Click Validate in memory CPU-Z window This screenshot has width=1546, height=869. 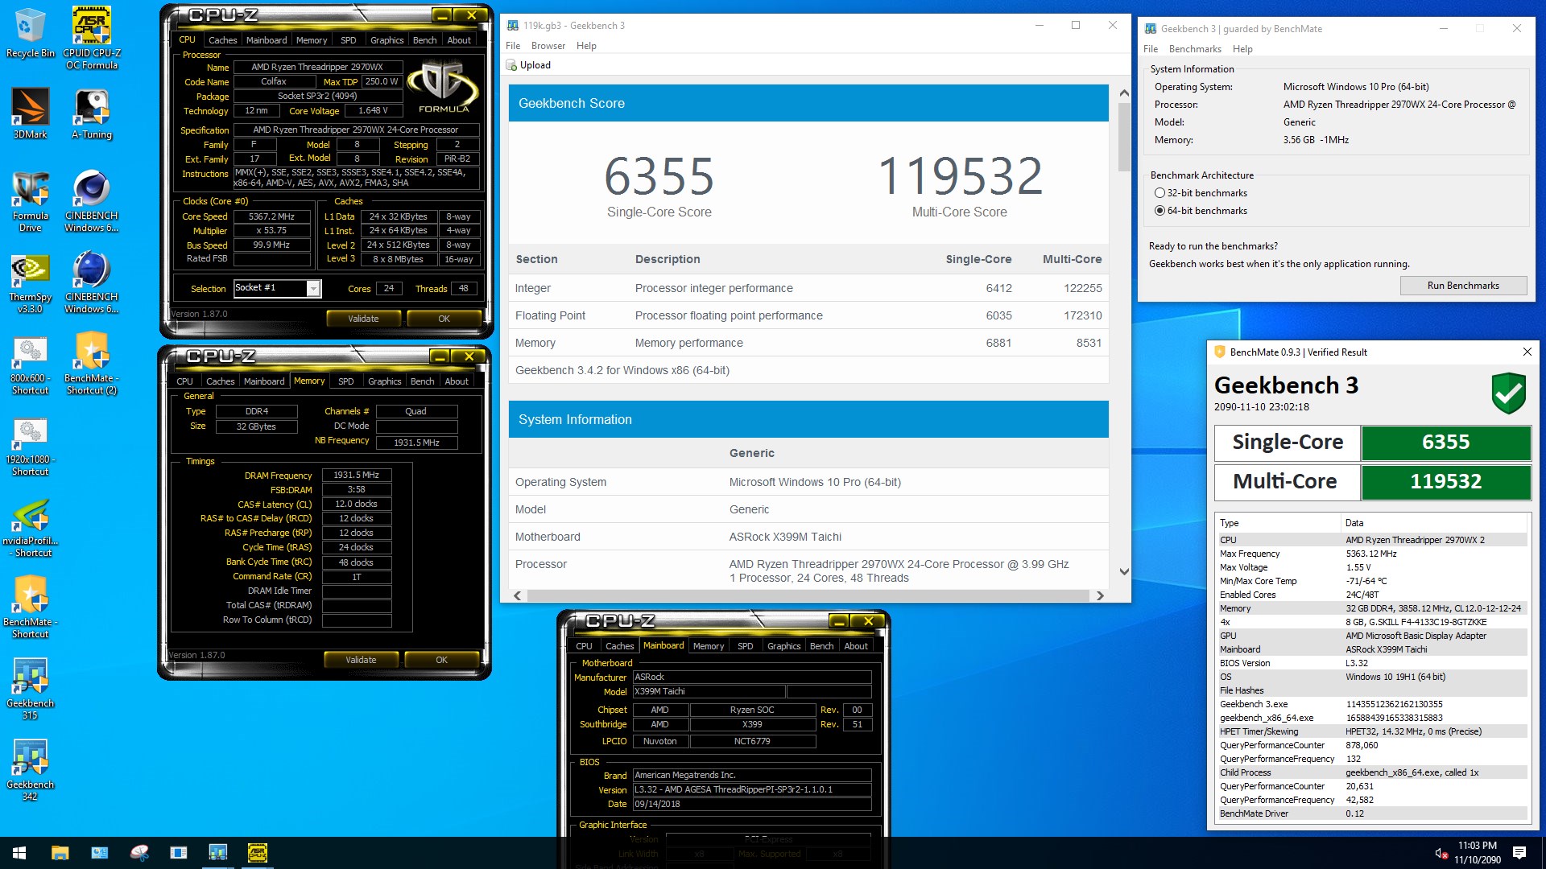click(360, 660)
